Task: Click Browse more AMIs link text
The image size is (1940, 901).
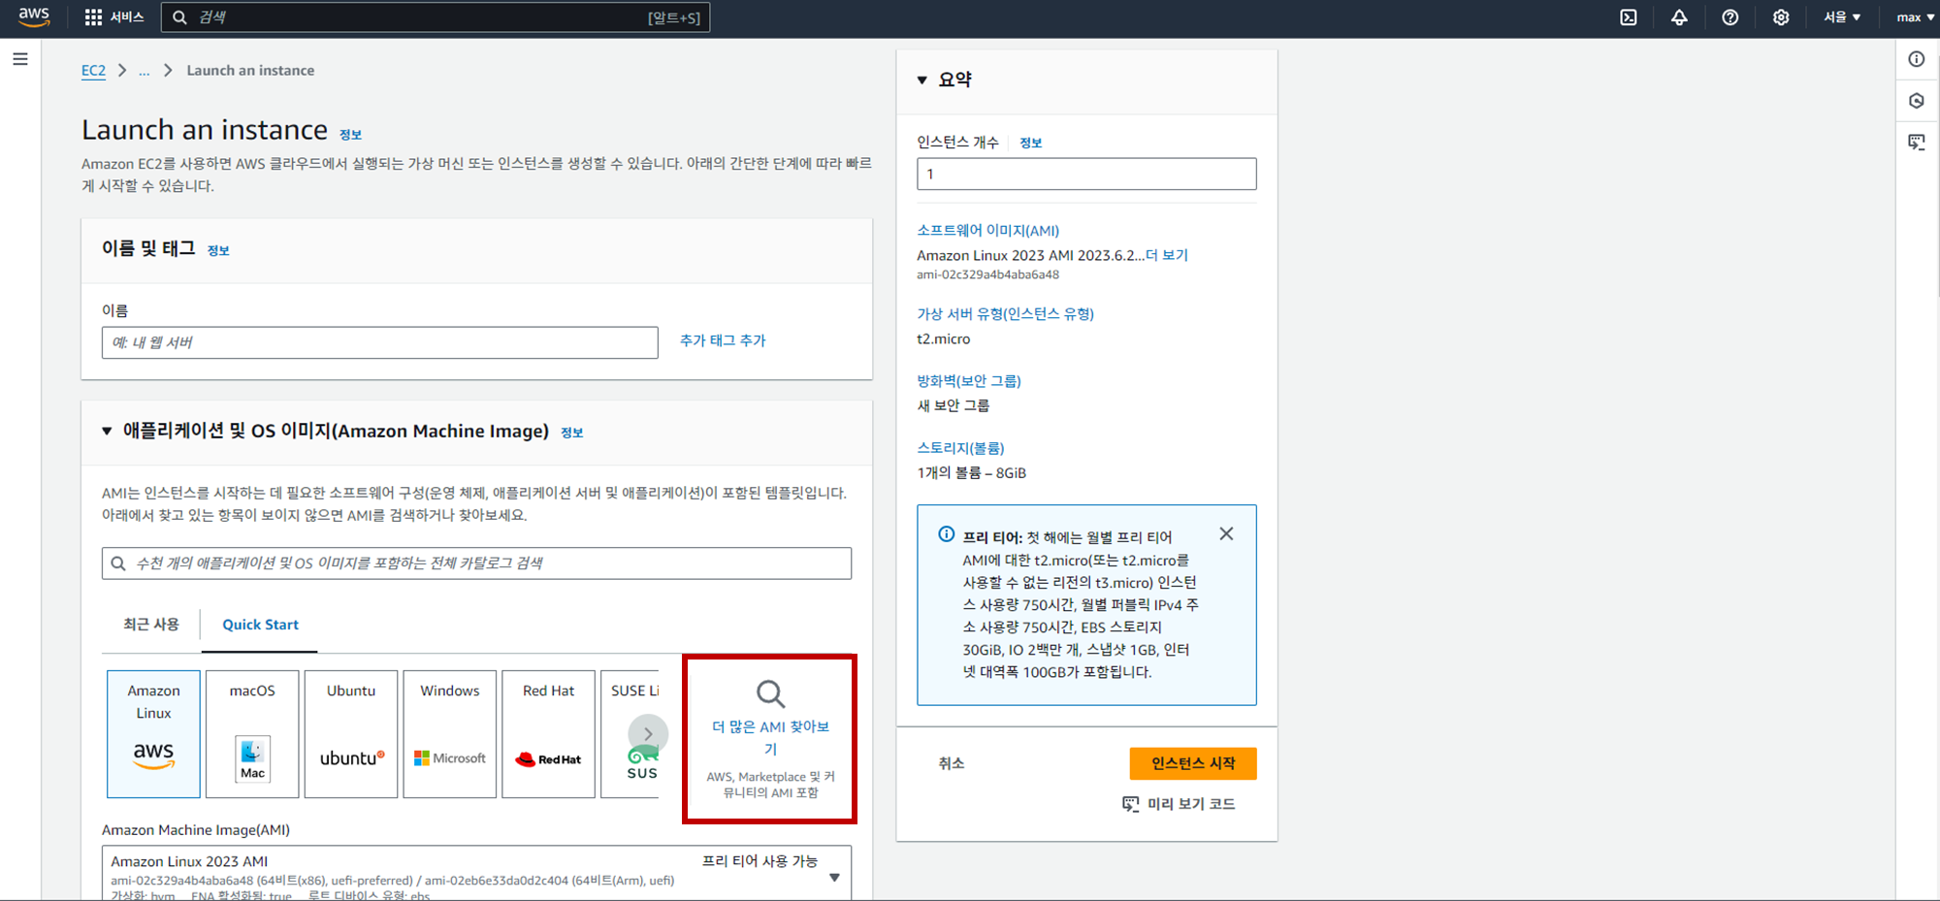Action: (x=770, y=737)
